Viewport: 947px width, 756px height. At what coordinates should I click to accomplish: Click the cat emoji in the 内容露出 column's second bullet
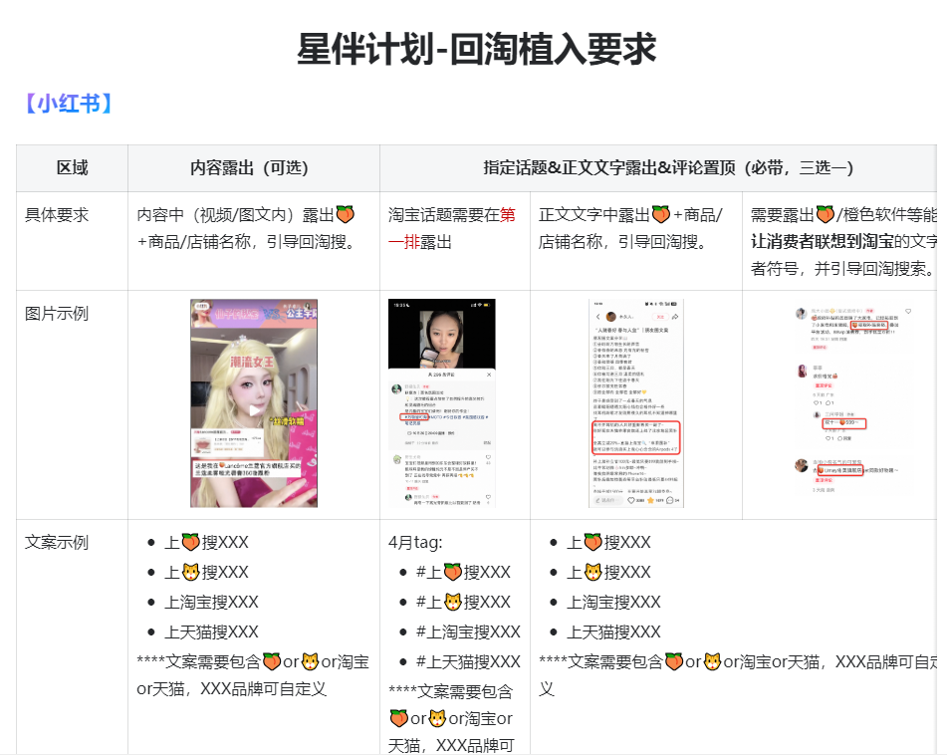[190, 573]
